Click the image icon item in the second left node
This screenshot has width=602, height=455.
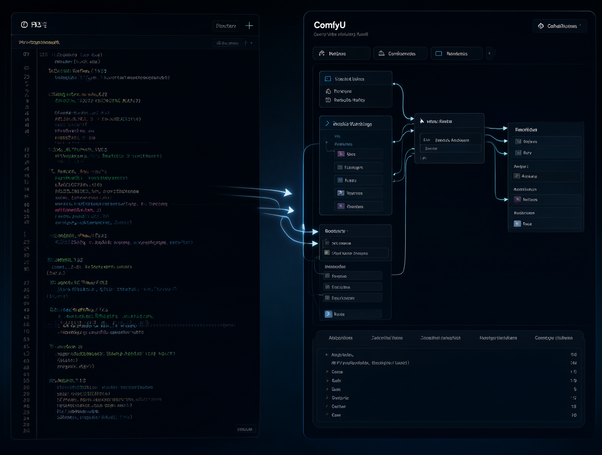358,193
